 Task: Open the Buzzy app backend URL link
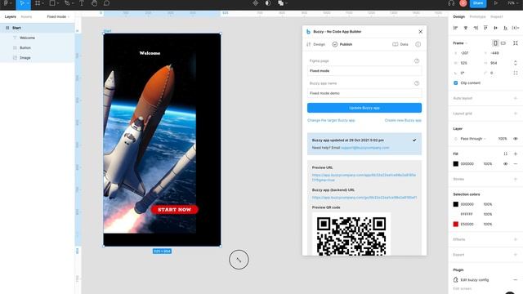(364, 198)
